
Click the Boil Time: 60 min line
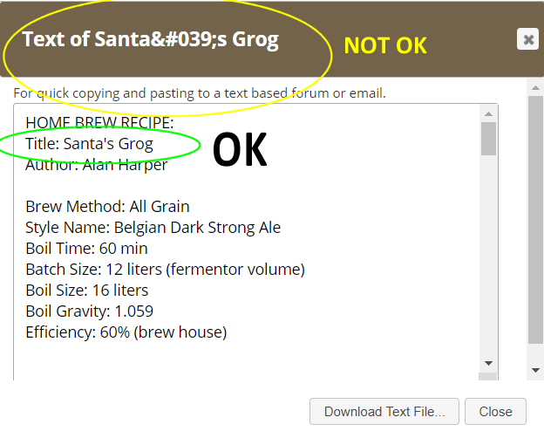(88, 249)
